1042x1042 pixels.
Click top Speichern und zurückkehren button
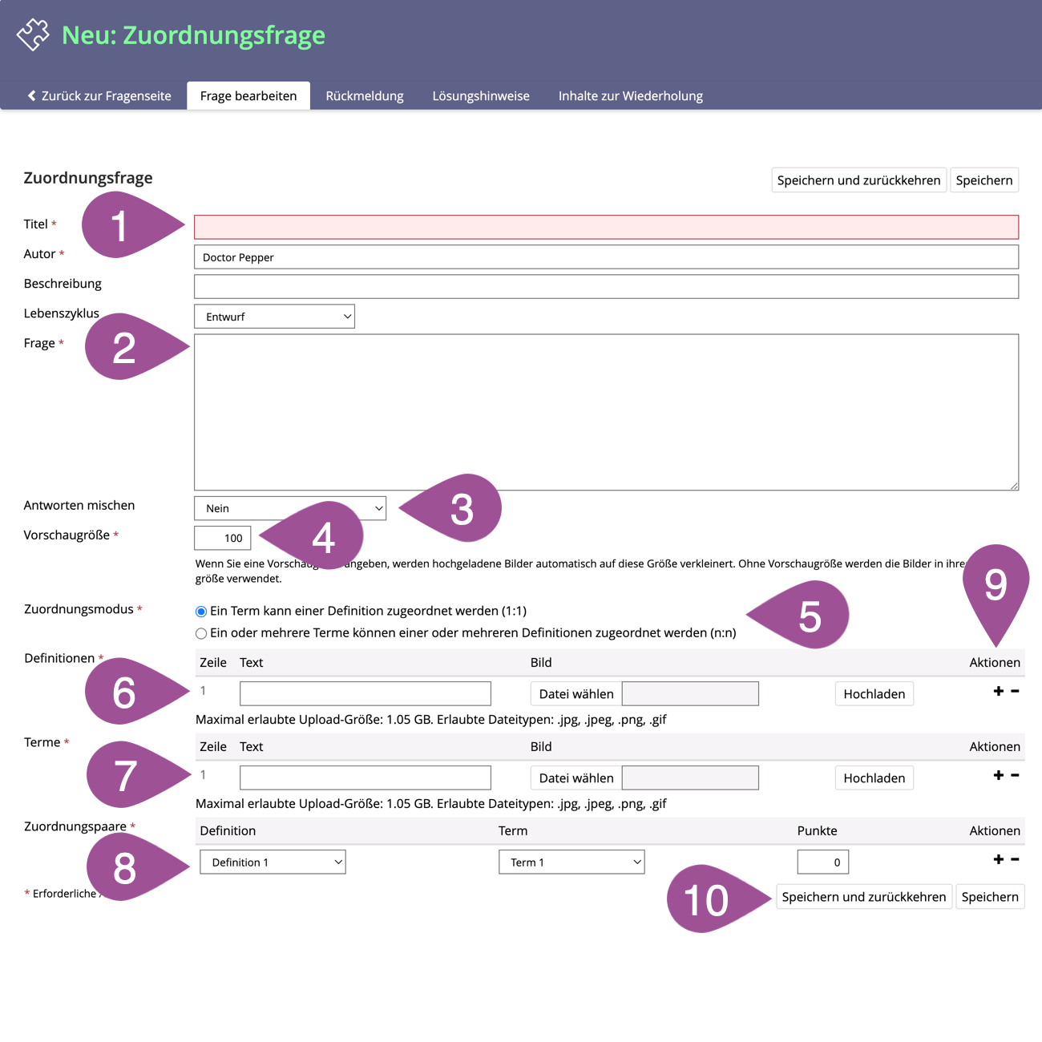click(858, 180)
